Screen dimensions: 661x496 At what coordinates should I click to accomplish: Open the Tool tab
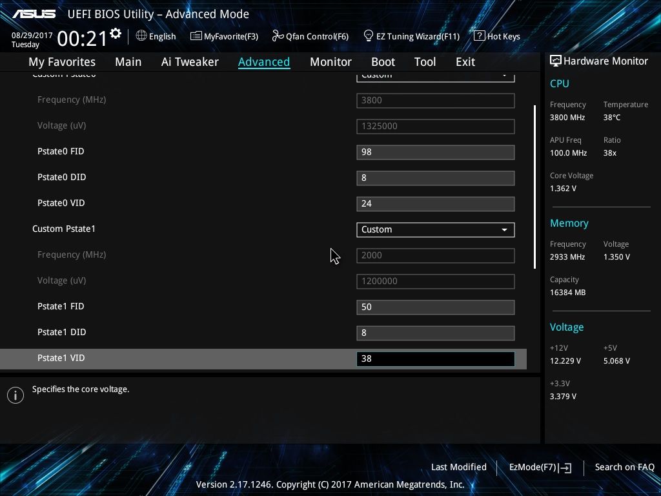click(425, 62)
